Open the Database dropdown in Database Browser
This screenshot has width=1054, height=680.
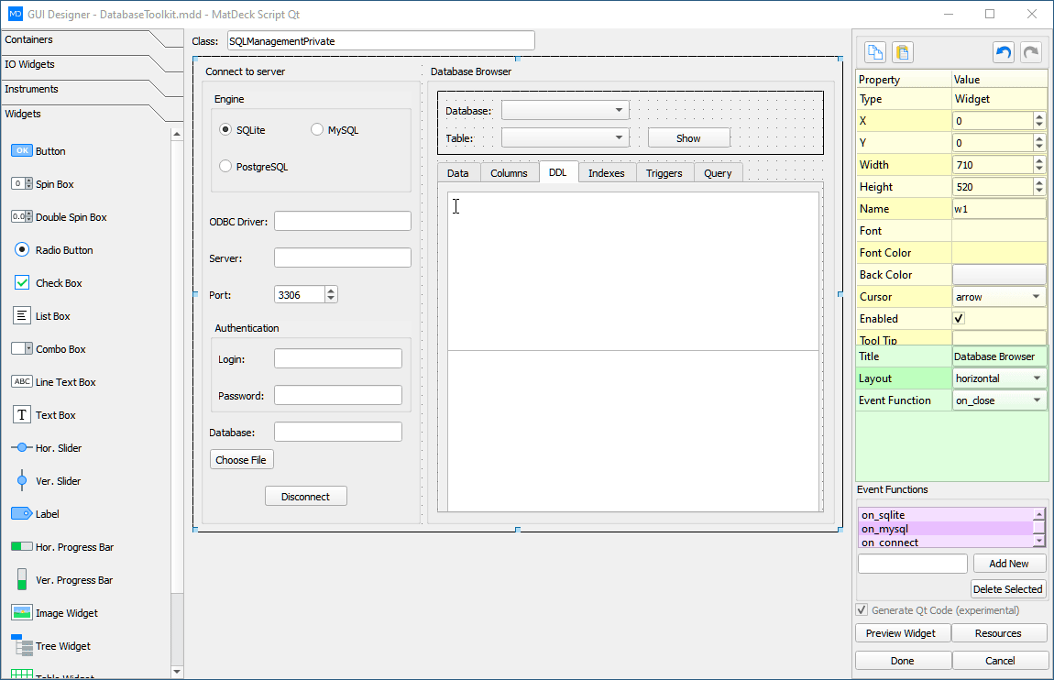(x=565, y=110)
